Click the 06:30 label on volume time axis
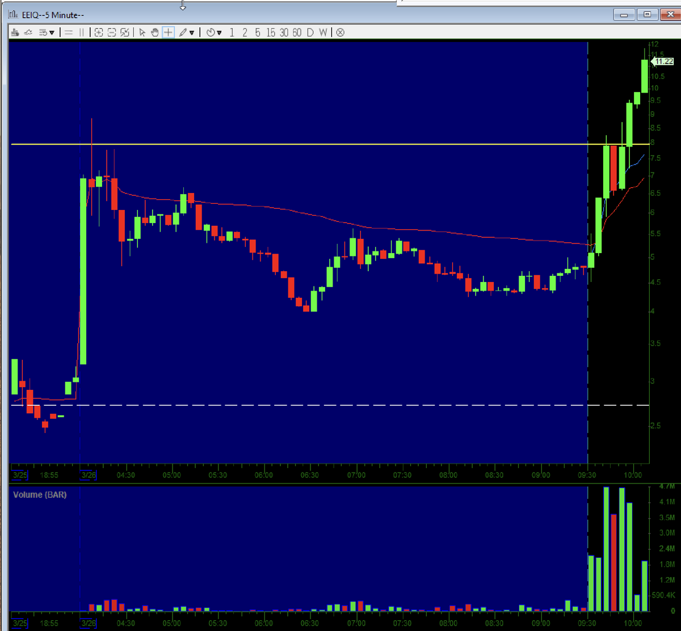681x631 pixels. coord(310,622)
